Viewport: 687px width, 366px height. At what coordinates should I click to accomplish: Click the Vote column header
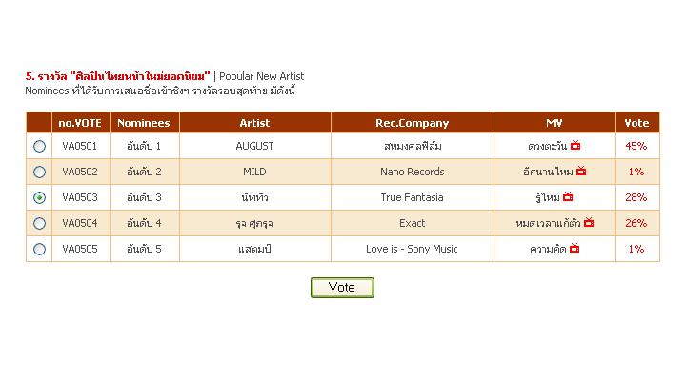637,123
